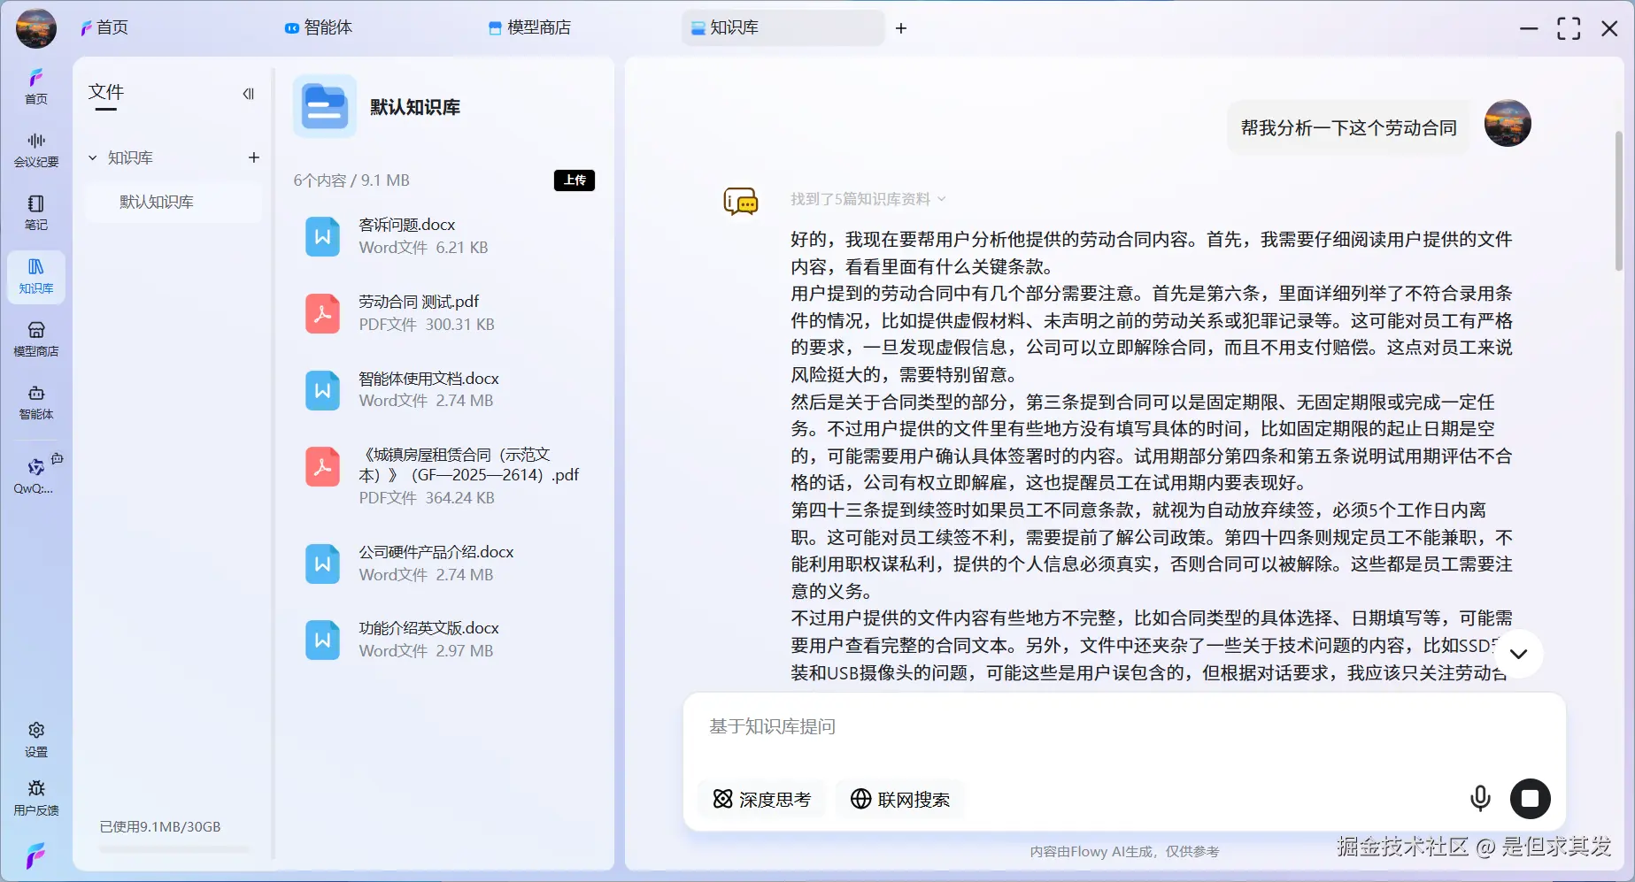
Task: Open 用户反馈 from the sidebar
Action: coord(35,796)
